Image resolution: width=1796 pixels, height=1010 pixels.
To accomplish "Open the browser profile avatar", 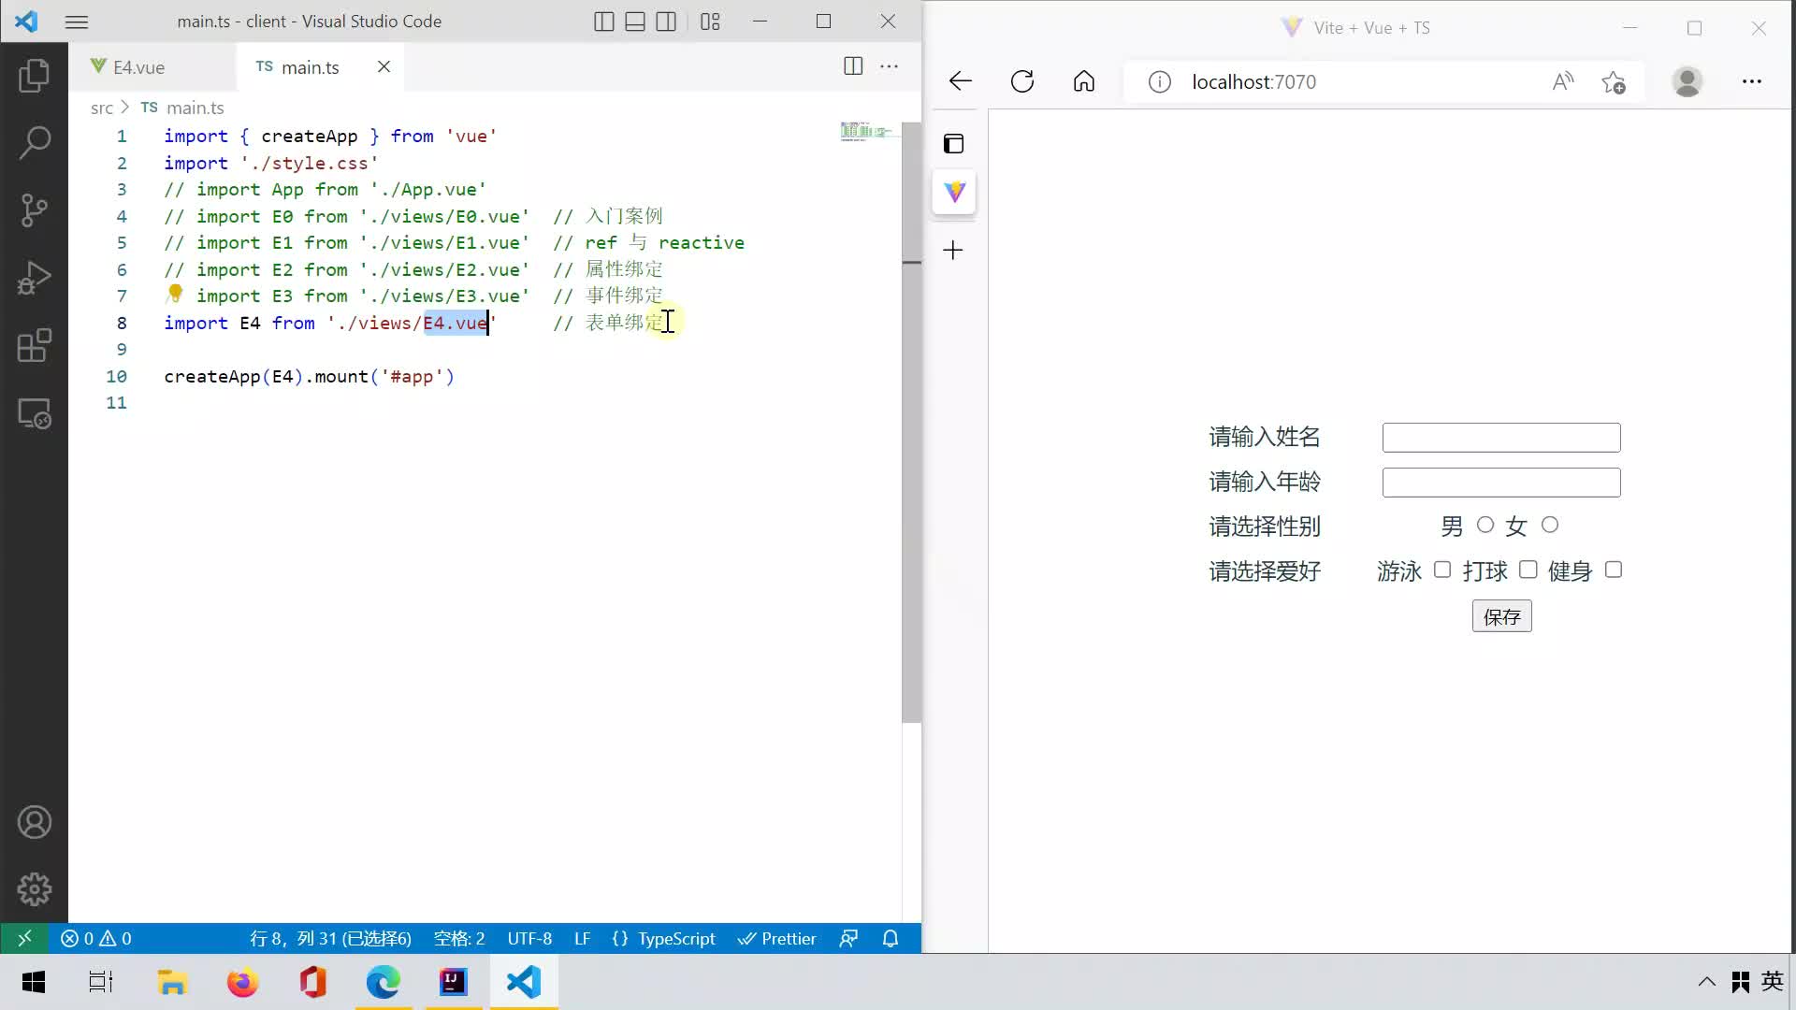I will (1687, 82).
